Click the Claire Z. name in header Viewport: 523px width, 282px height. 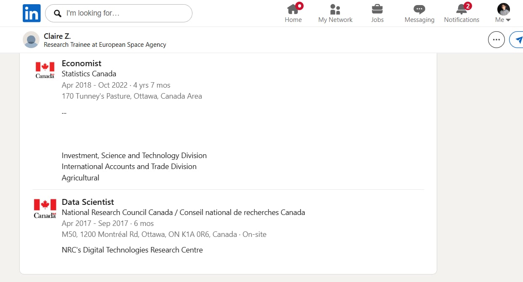(57, 36)
